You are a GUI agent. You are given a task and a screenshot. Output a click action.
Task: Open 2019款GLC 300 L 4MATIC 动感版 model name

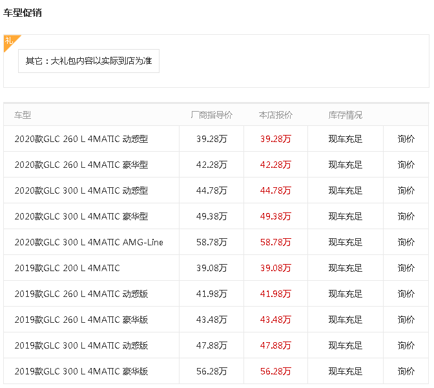81,345
